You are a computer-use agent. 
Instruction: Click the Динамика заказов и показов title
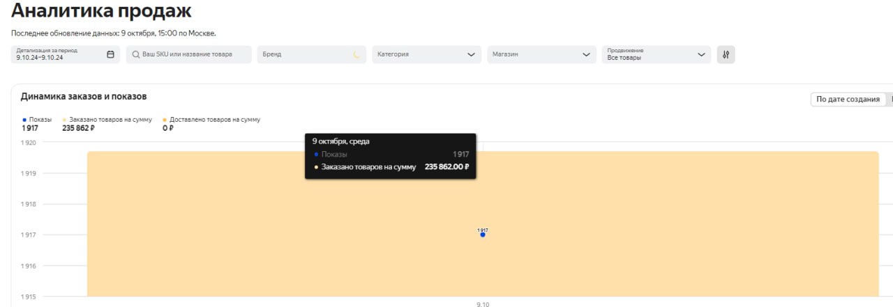click(84, 97)
